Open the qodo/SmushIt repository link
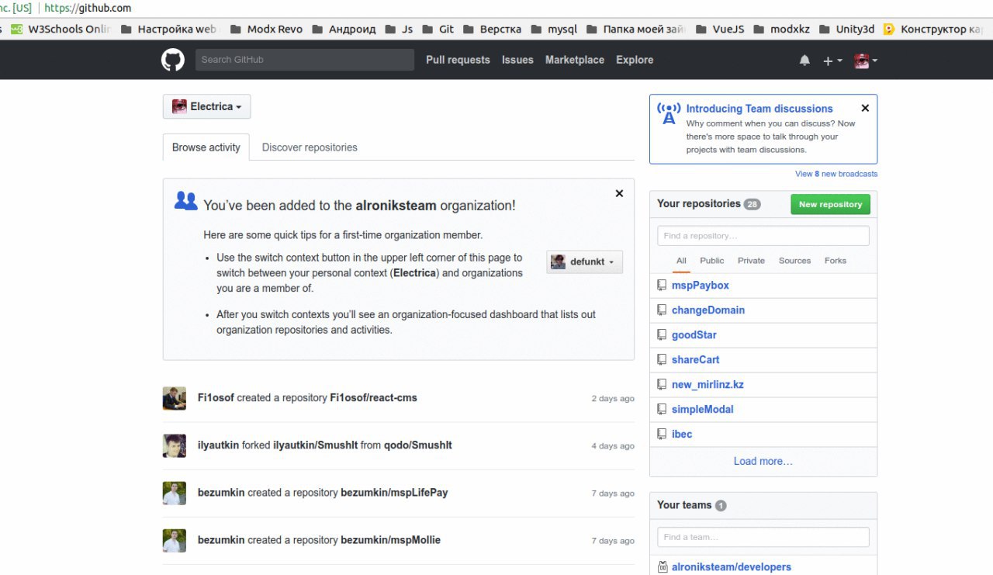This screenshot has height=575, width=993. (x=418, y=445)
